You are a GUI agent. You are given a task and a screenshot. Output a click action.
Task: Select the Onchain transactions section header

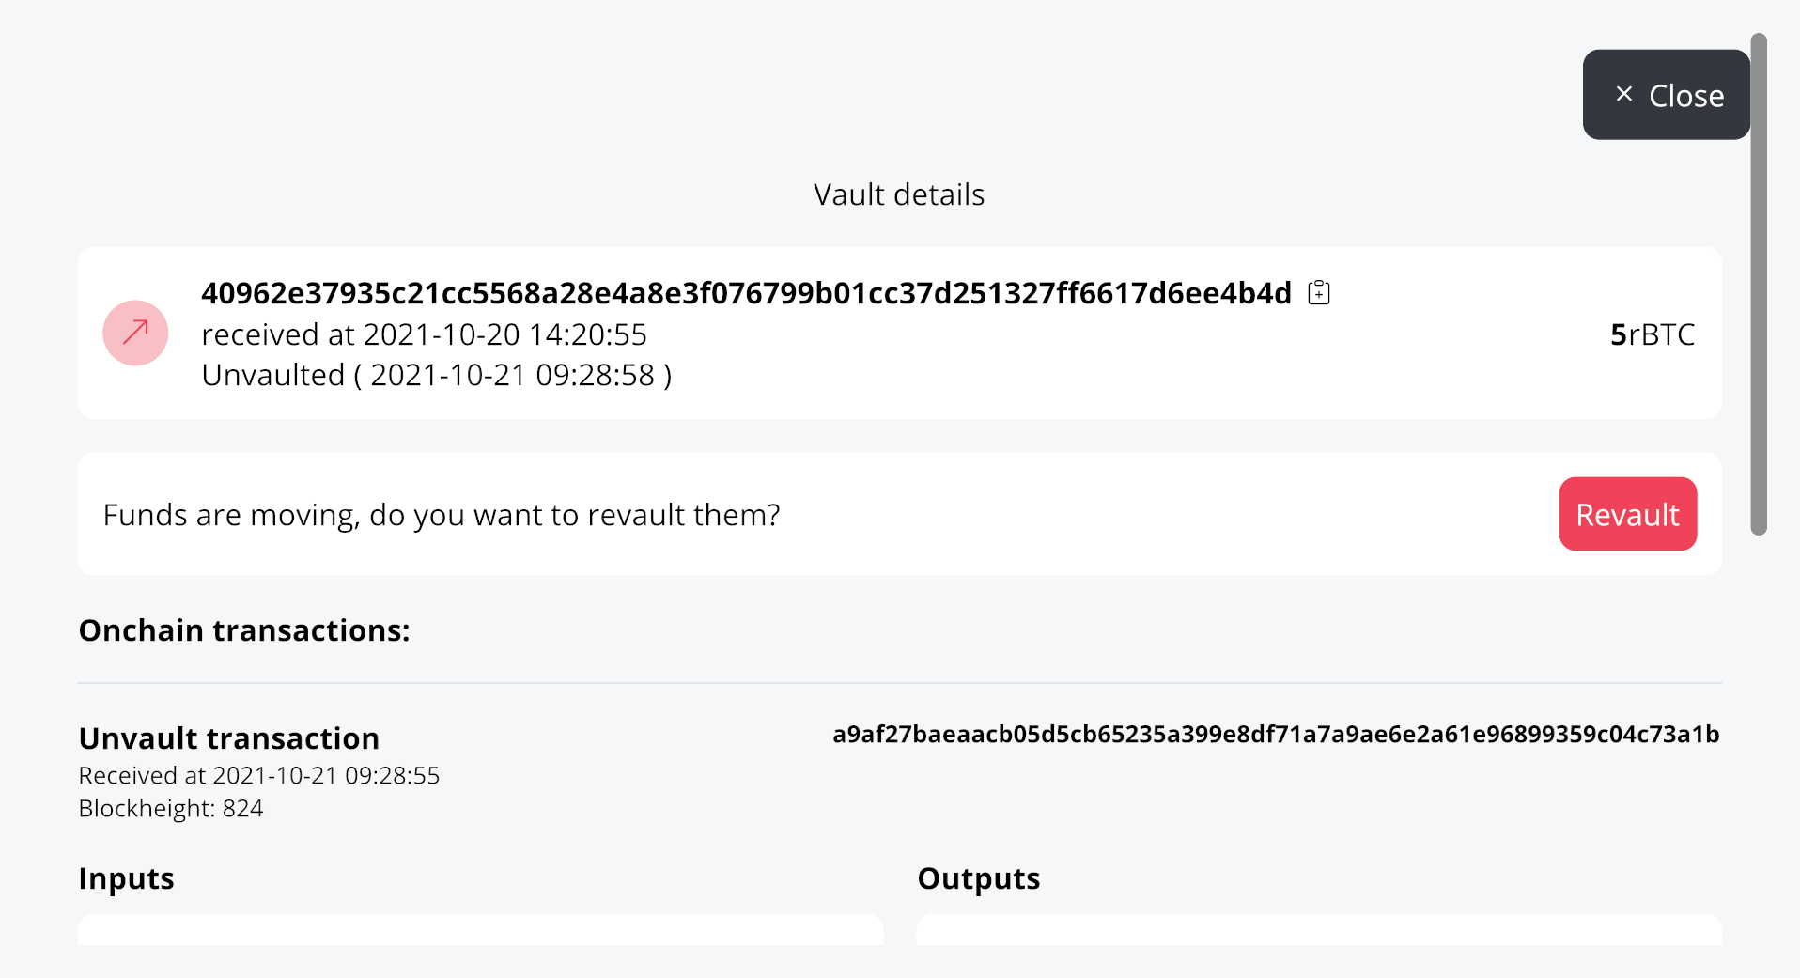[244, 629]
